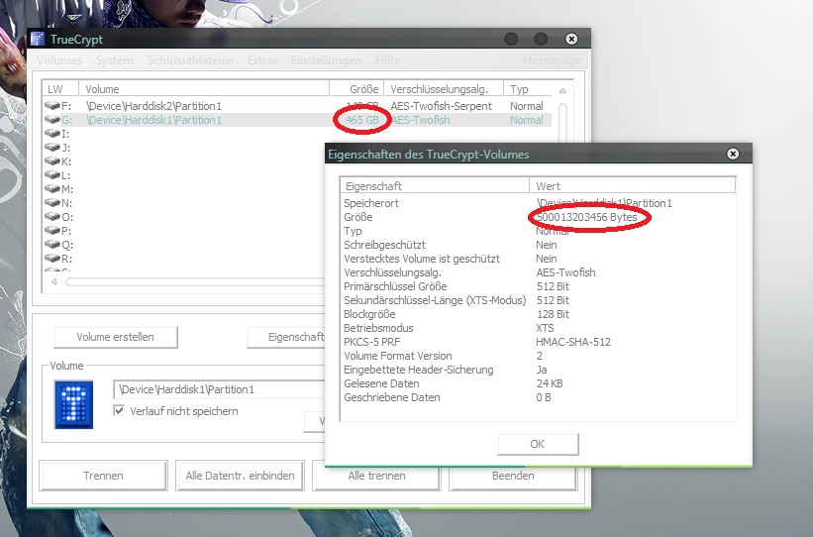813x537 pixels.
Task: Open the Einstellungen menu
Action: (x=326, y=60)
